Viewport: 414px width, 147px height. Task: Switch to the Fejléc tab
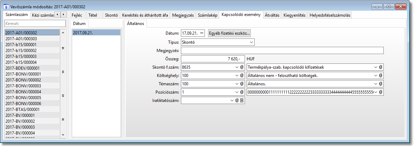(x=77, y=15)
